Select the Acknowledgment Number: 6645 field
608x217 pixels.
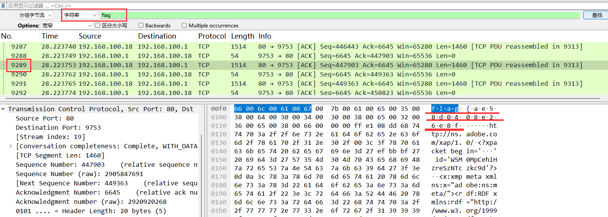click(x=106, y=193)
